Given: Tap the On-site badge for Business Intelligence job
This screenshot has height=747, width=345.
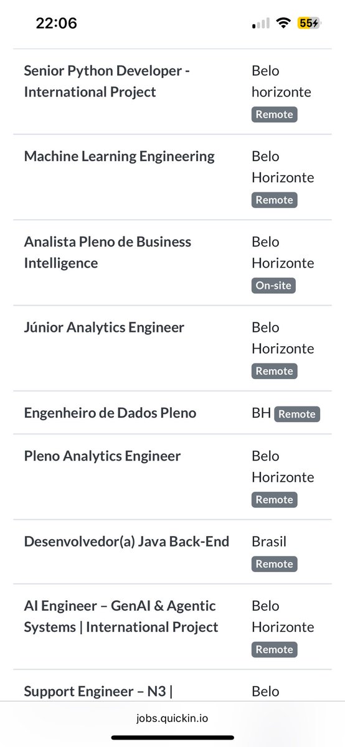Looking at the screenshot, I should pyautogui.click(x=274, y=286).
